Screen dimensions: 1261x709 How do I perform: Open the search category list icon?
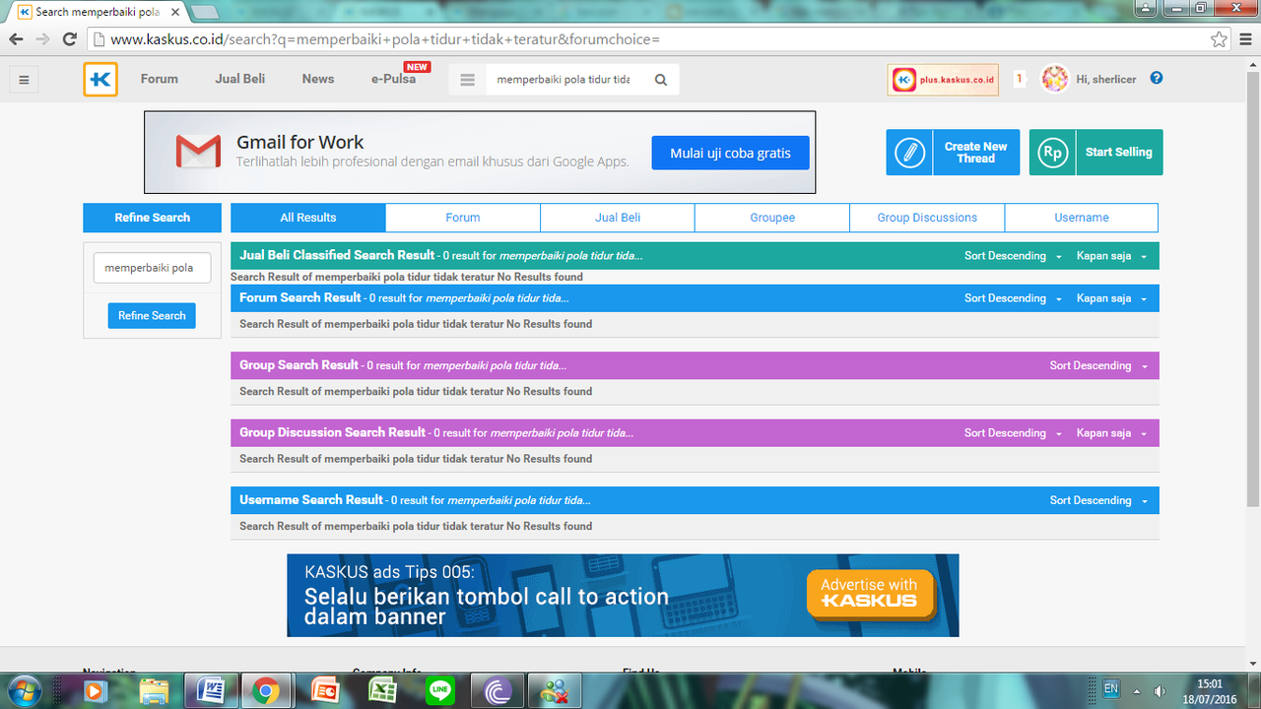[x=468, y=80]
